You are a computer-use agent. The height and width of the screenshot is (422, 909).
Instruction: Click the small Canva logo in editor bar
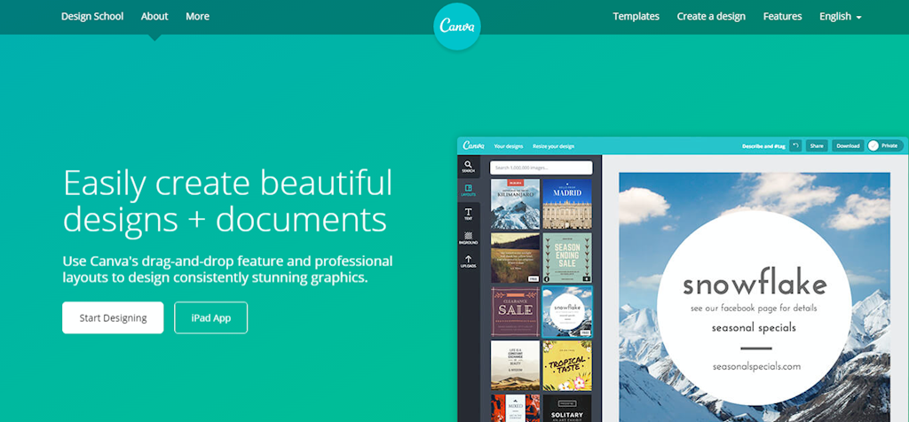pyautogui.click(x=473, y=145)
